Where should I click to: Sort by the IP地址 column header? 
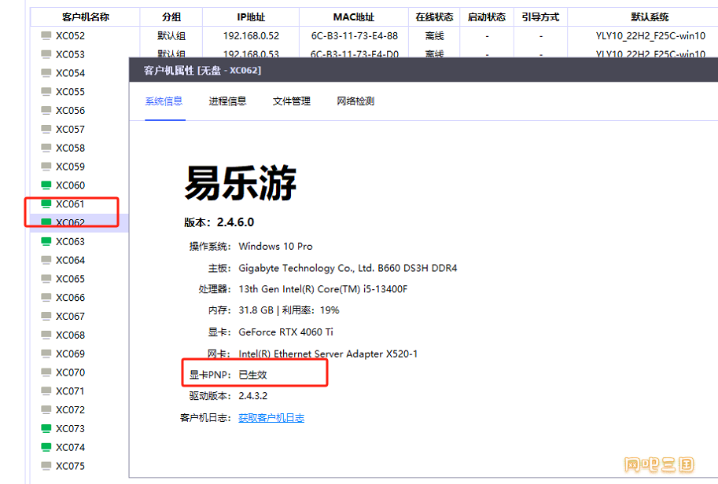(x=251, y=17)
